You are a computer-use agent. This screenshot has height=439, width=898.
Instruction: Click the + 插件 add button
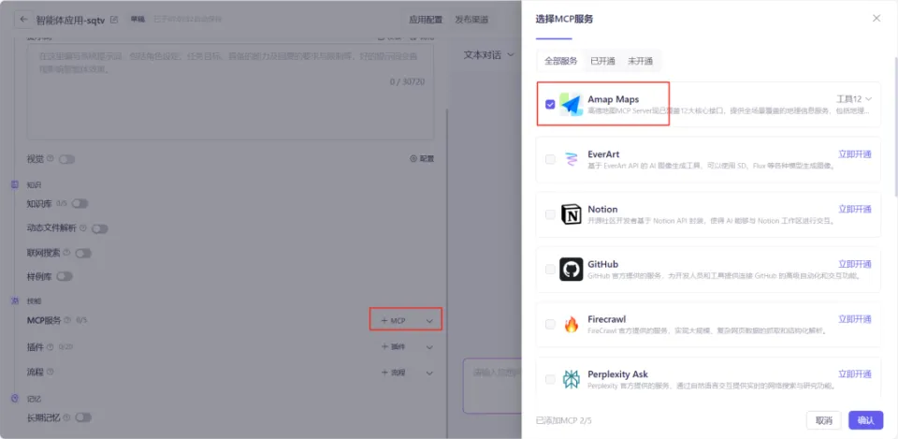click(394, 347)
